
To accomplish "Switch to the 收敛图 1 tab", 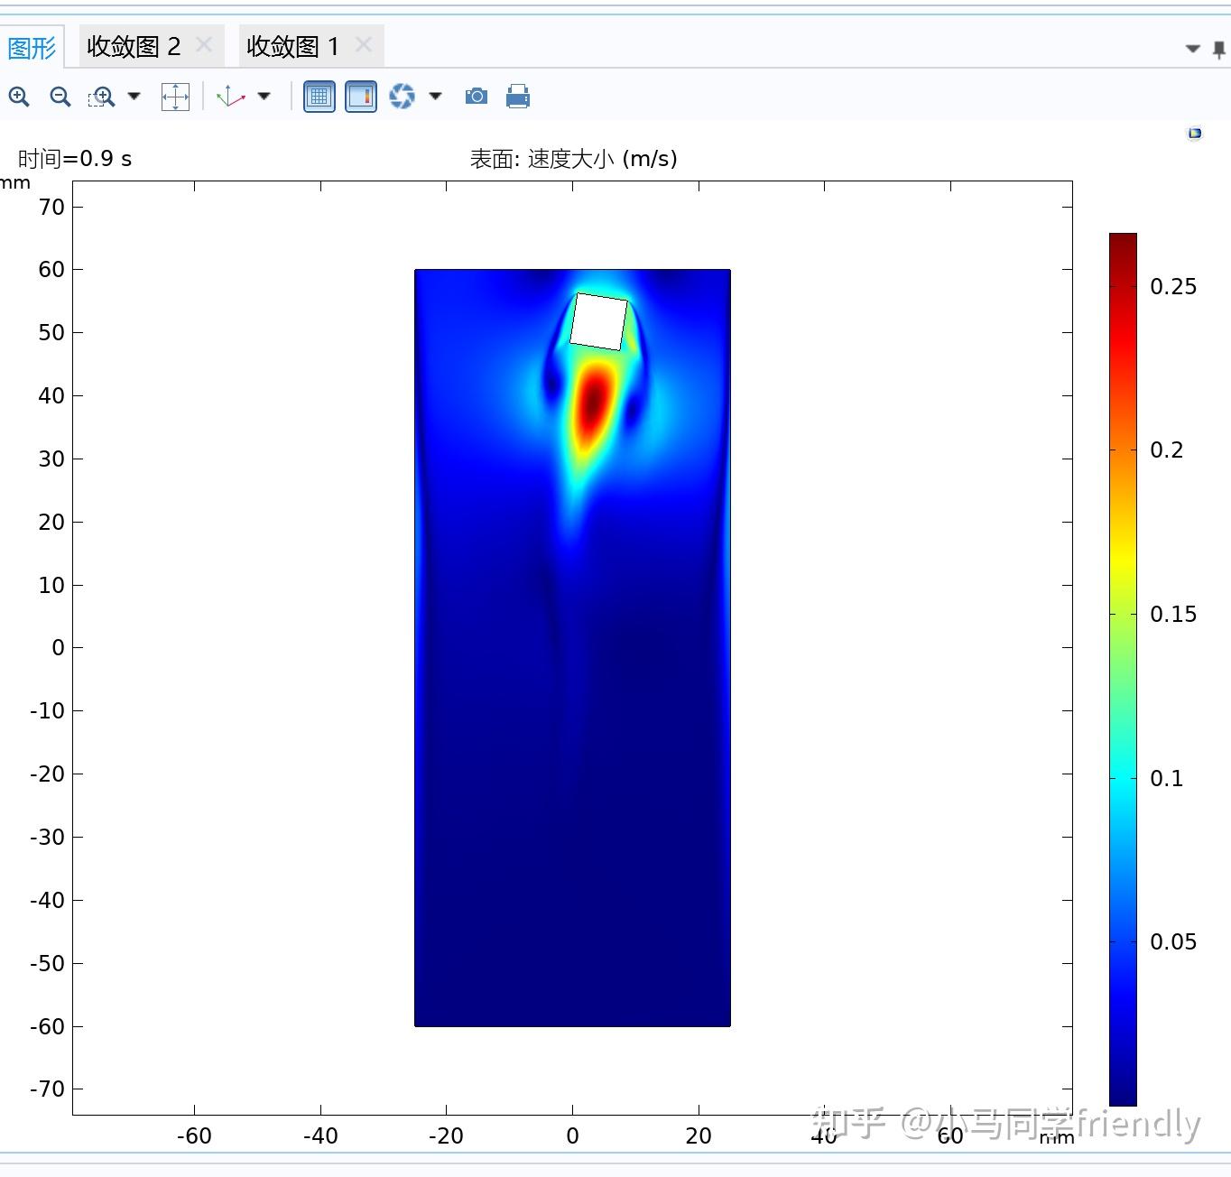I will click(x=292, y=44).
